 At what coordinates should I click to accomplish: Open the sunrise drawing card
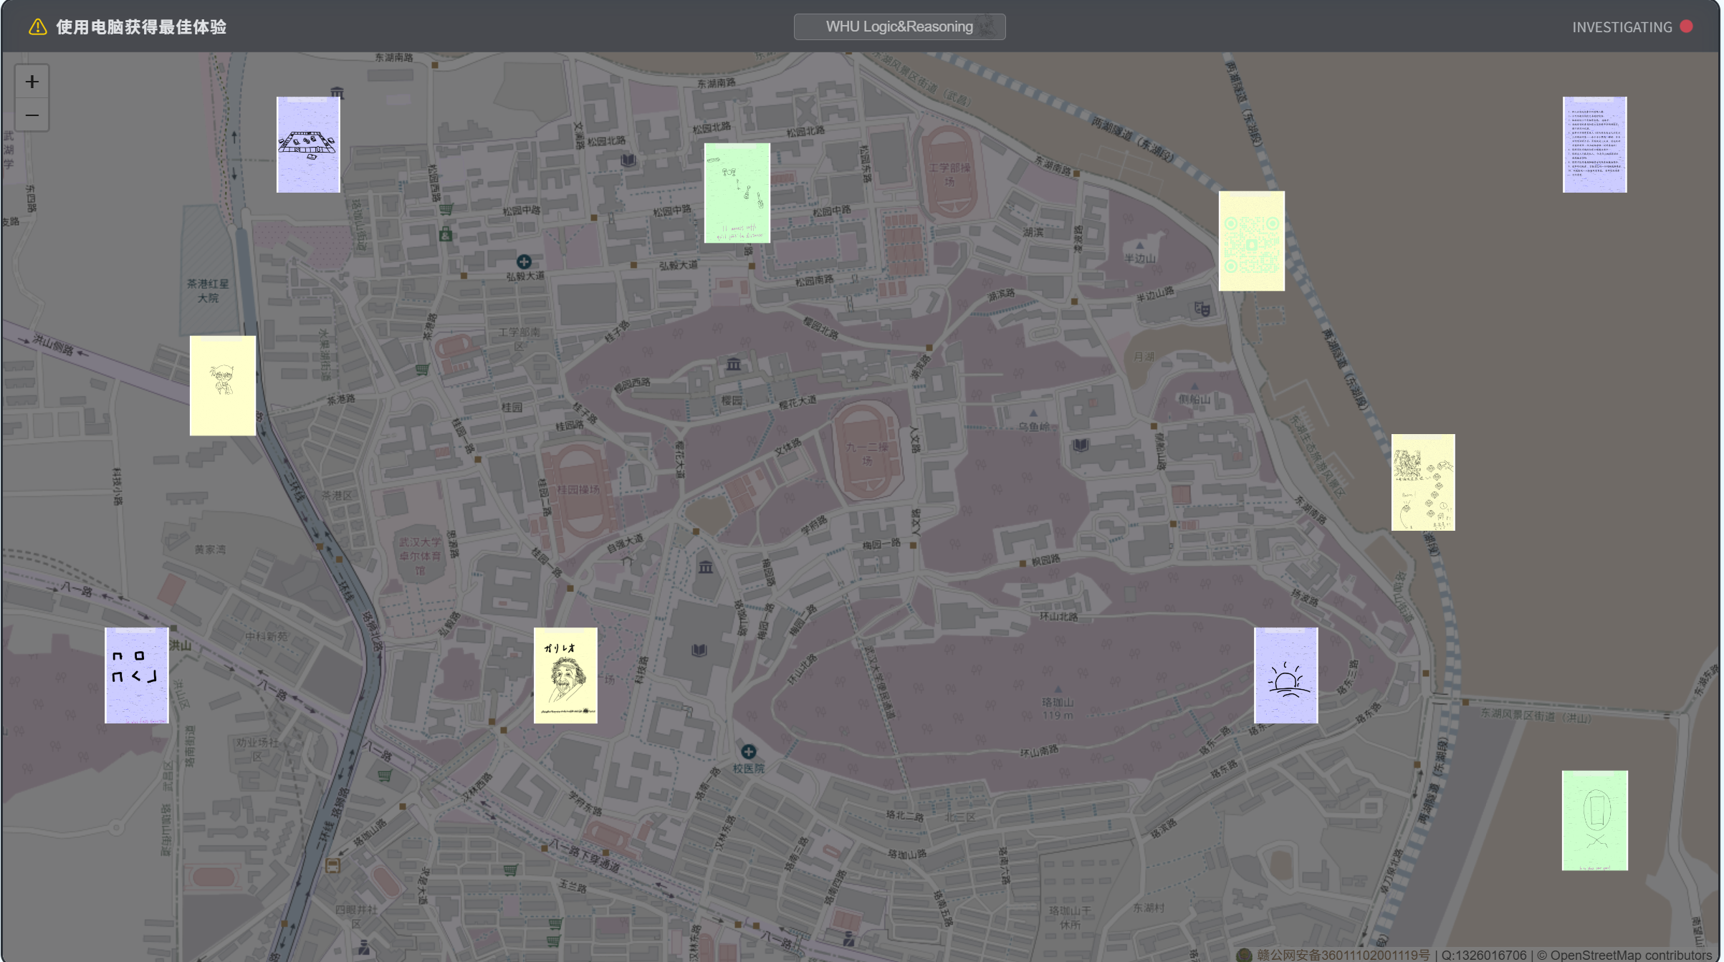point(1285,675)
